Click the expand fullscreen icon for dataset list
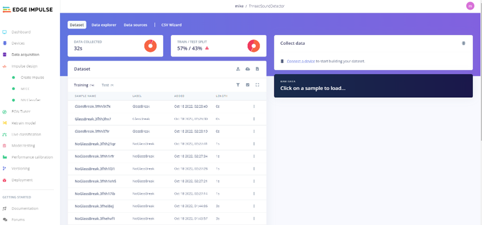This screenshot has width=482, height=225. [258, 85]
